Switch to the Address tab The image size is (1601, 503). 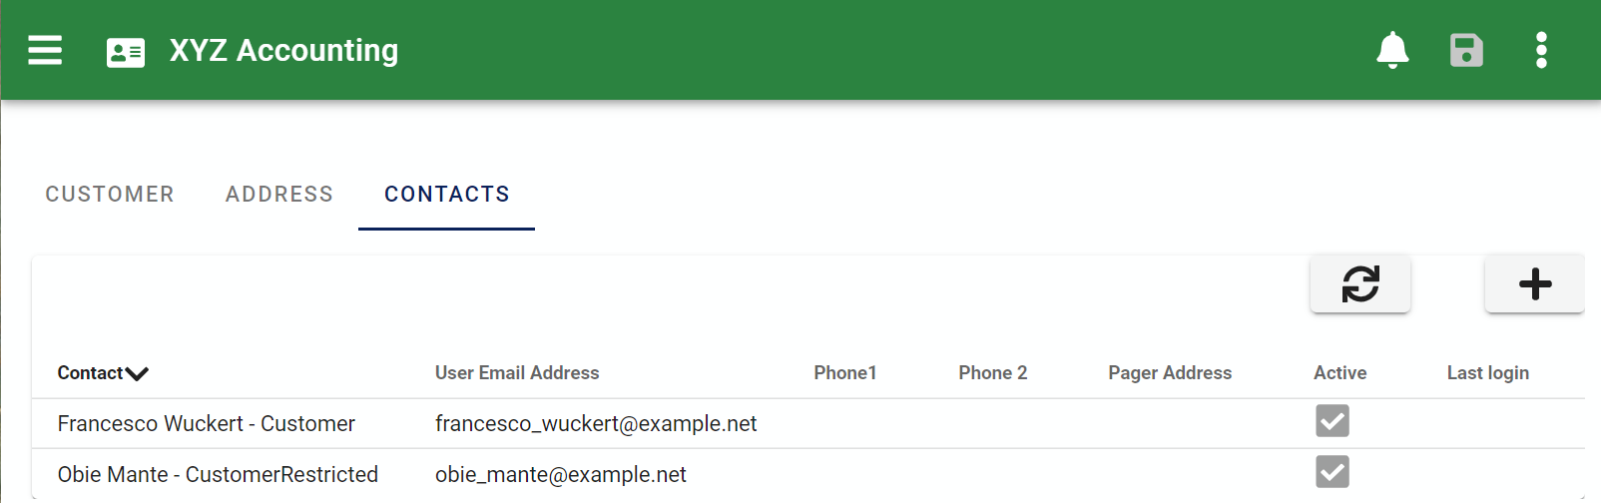click(x=279, y=194)
